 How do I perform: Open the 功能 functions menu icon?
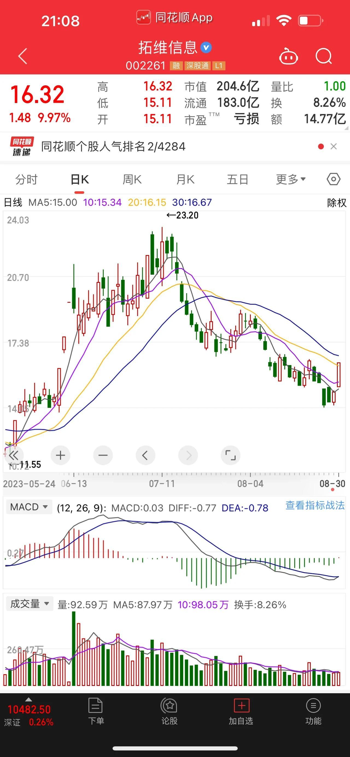click(x=313, y=706)
